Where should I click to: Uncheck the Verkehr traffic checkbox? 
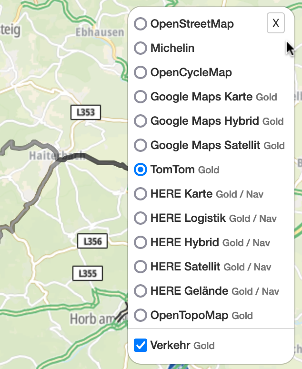[141, 345]
